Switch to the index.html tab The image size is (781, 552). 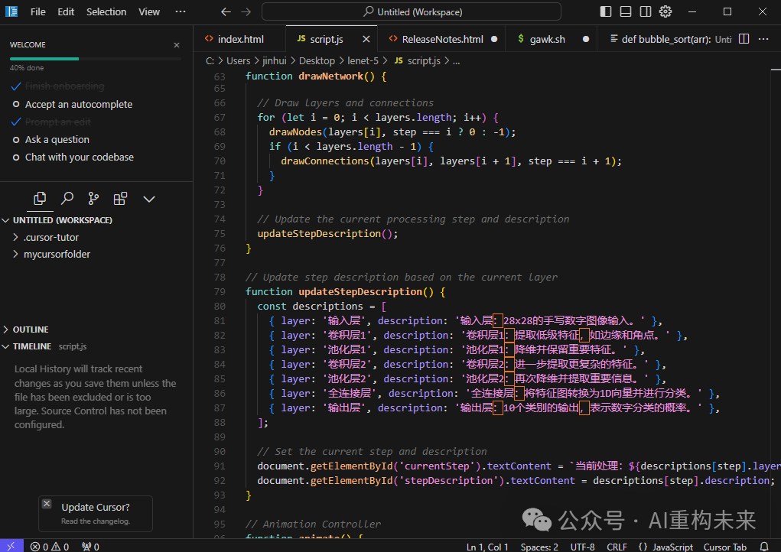click(x=240, y=39)
